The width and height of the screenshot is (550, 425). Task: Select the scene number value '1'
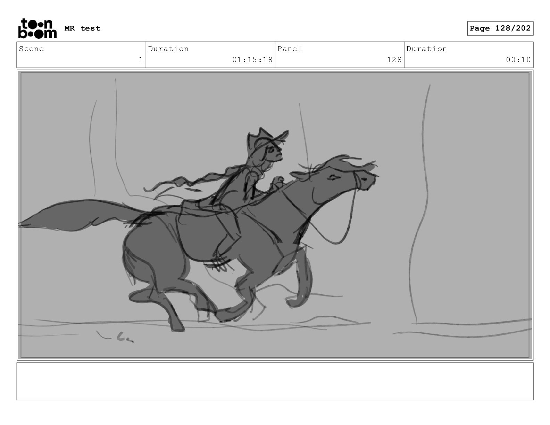click(141, 60)
